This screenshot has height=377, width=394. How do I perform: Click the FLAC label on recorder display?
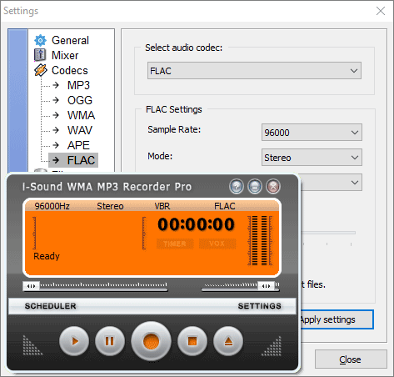[225, 206]
